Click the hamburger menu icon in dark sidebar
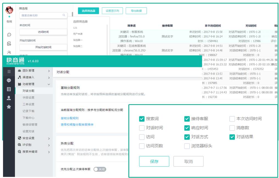Screen dimensions: 279x178 pos(9,72)
